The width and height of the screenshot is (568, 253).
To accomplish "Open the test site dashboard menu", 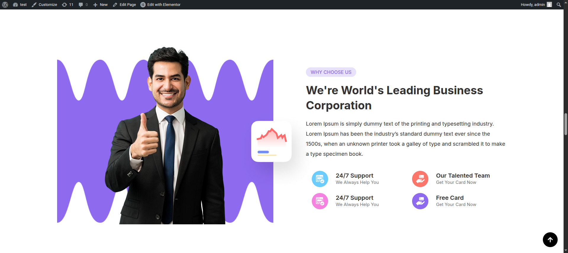I will [20, 5].
